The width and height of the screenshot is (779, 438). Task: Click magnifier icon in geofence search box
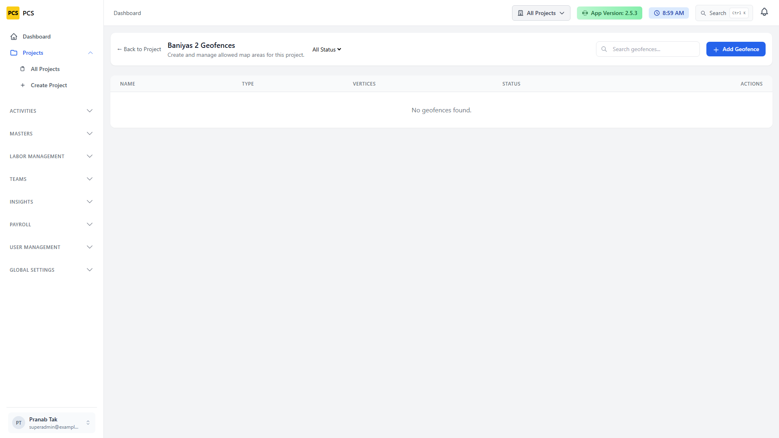604,49
